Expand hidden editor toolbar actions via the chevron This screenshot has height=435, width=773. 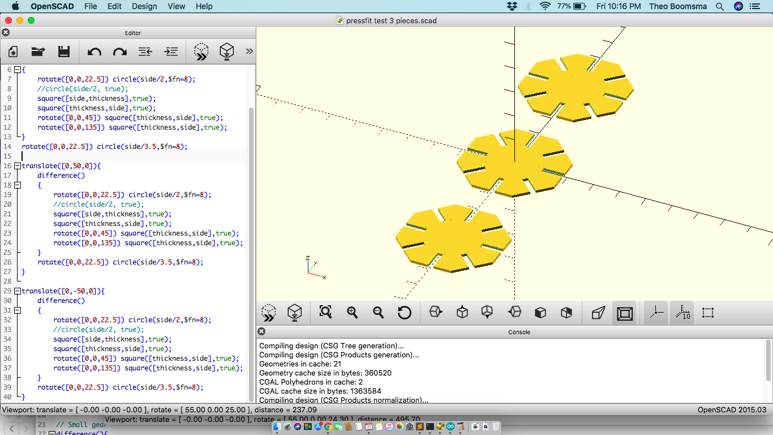coord(249,52)
